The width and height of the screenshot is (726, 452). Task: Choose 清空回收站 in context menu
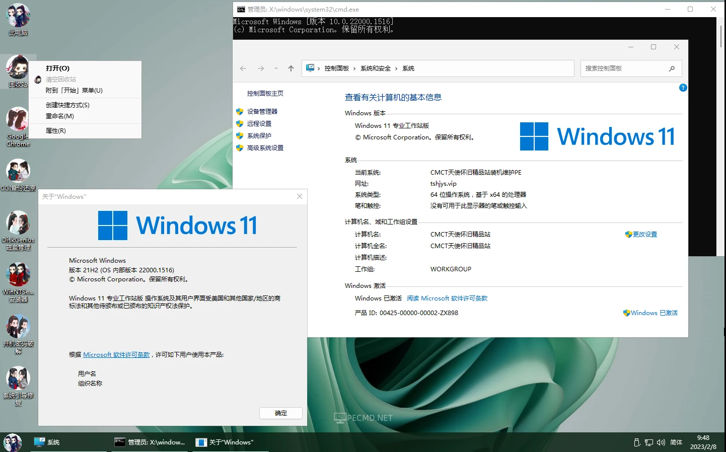click(x=85, y=80)
